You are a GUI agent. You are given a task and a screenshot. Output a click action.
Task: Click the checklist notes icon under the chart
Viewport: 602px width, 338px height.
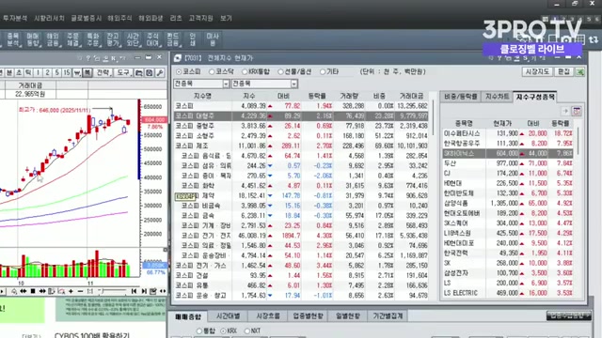pos(153,292)
